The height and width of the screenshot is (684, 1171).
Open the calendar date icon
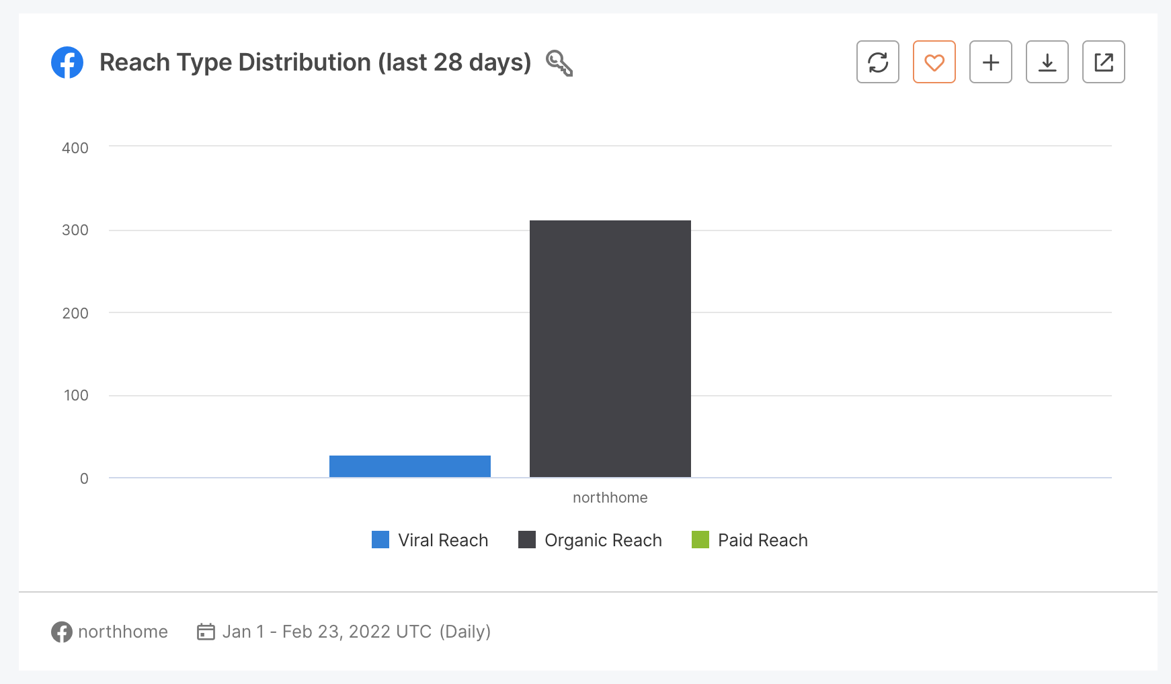click(208, 632)
